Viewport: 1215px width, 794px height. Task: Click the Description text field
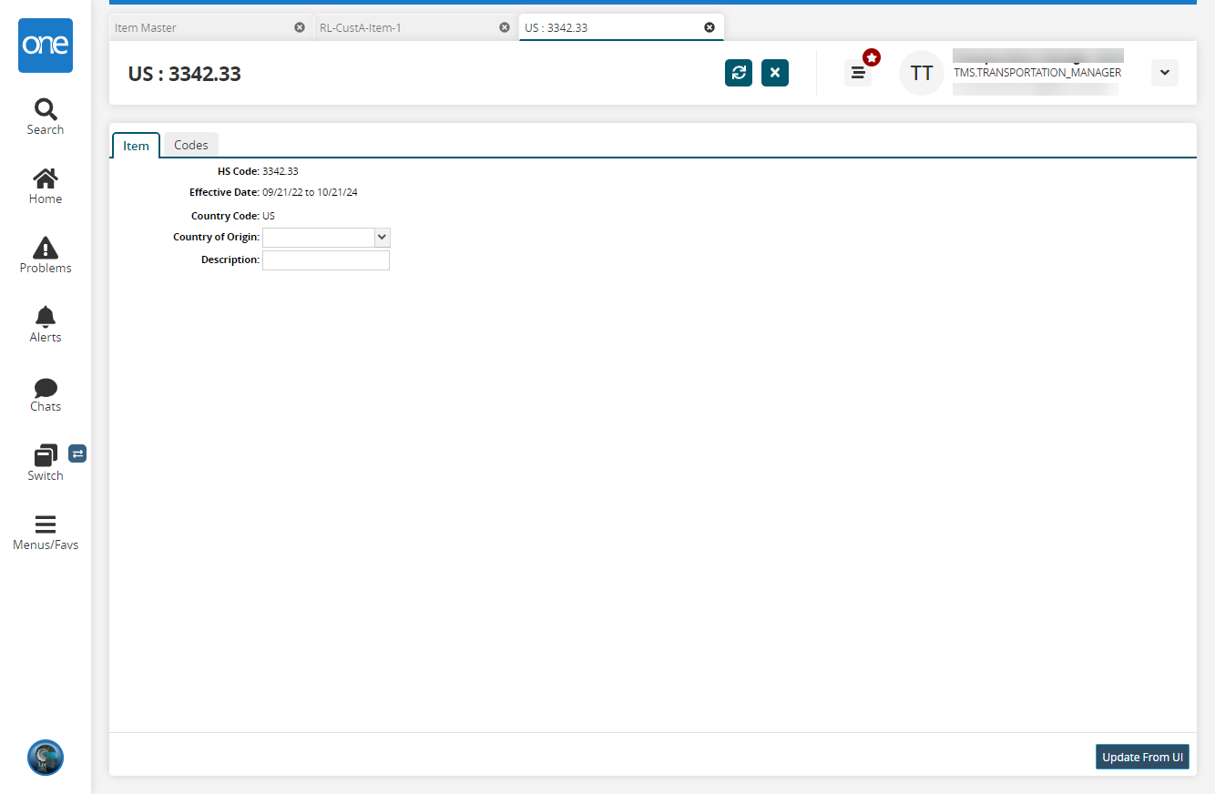[x=326, y=260]
